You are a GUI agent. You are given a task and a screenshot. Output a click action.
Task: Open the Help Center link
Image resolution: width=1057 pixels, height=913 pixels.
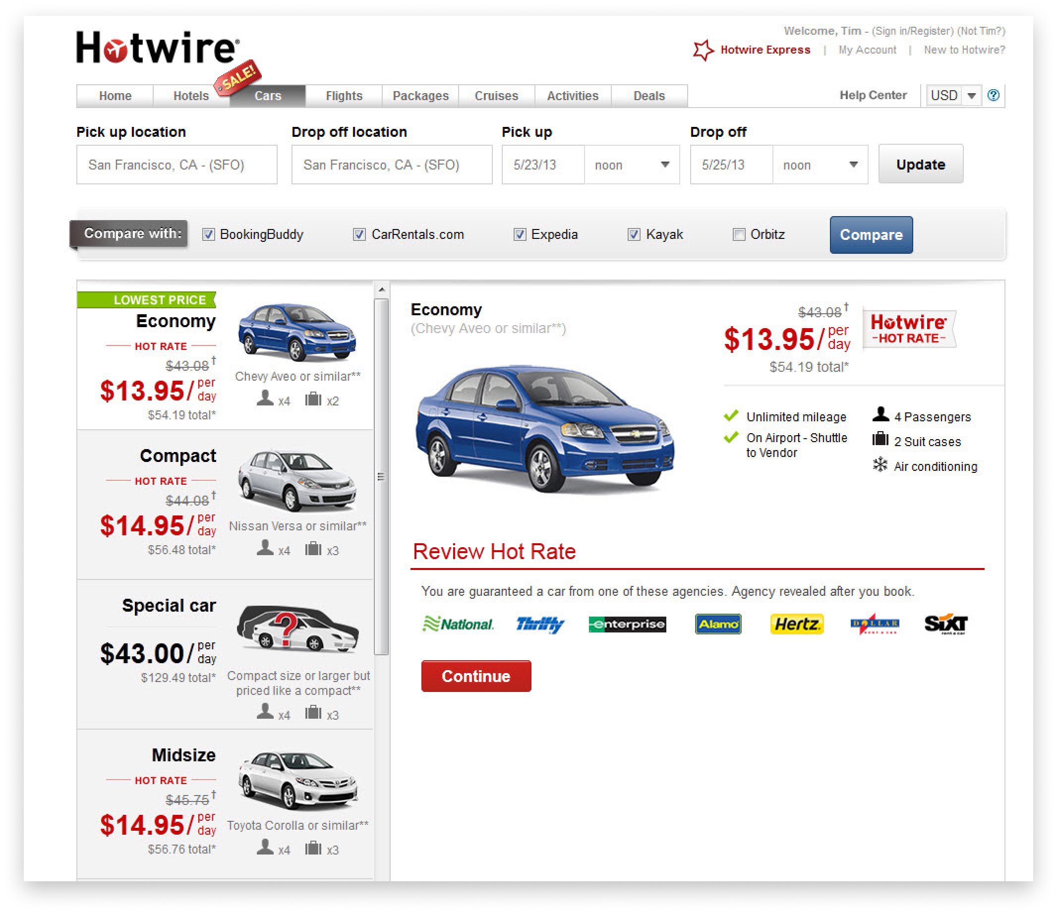click(x=873, y=95)
